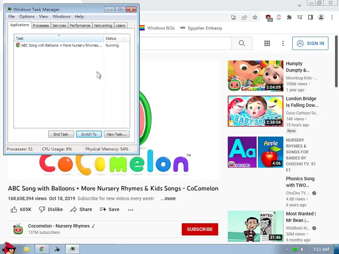The height and width of the screenshot is (254, 339).
Task: Switch to Chrome from the taskbar
Action: tap(42, 249)
